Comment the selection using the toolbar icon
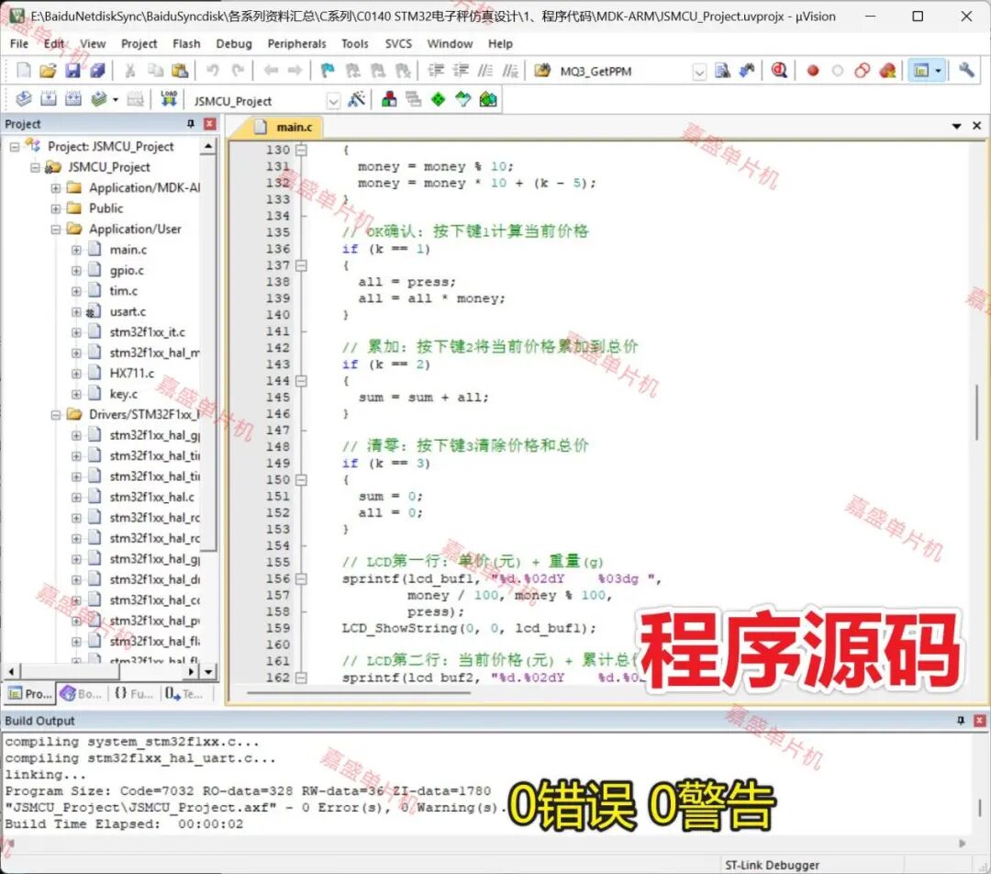This screenshot has height=874, width=991. (x=484, y=70)
